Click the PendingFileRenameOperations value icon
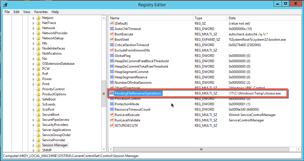The height and width of the screenshot is (161, 304). click(x=112, y=93)
